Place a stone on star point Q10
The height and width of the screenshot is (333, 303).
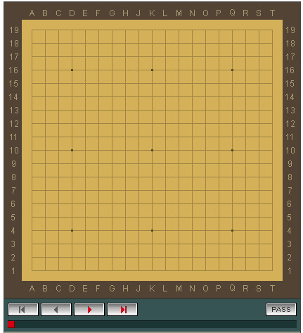(232, 150)
